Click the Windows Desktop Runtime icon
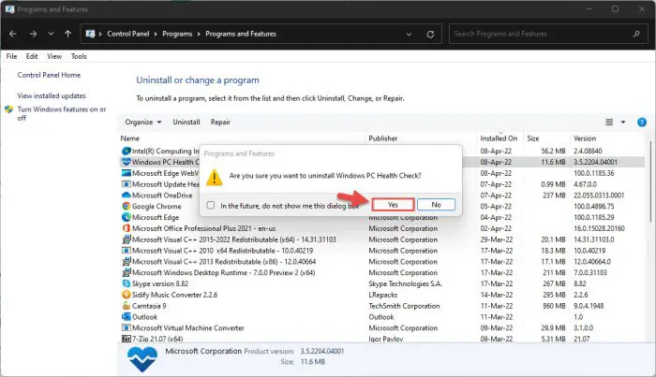Image resolution: width=656 pixels, height=377 pixels. (126, 272)
